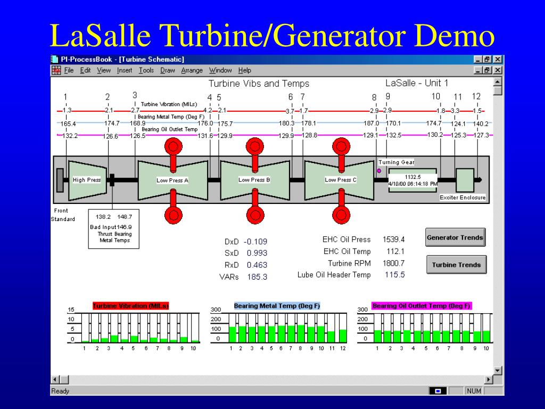Screen dimensions: 545x409
Task: Click the Turbine Vibs and Temps heading
Action: pos(259,84)
